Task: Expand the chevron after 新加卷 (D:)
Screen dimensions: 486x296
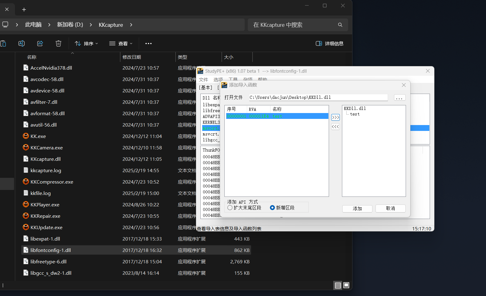Action: pos(91,25)
